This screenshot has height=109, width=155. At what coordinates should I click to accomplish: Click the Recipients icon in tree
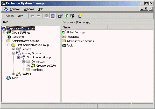click(x=9, y=37)
